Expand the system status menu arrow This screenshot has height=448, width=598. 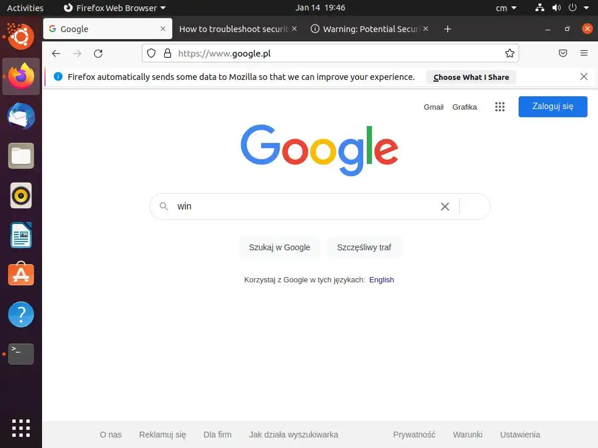pos(586,8)
